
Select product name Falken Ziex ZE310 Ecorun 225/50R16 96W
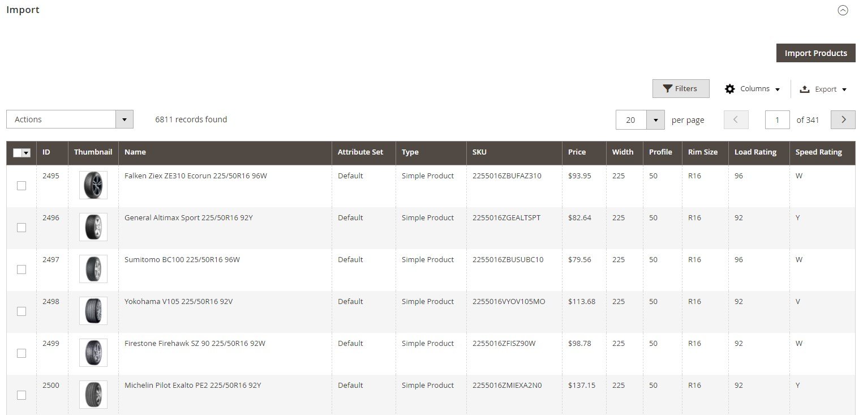(x=196, y=176)
